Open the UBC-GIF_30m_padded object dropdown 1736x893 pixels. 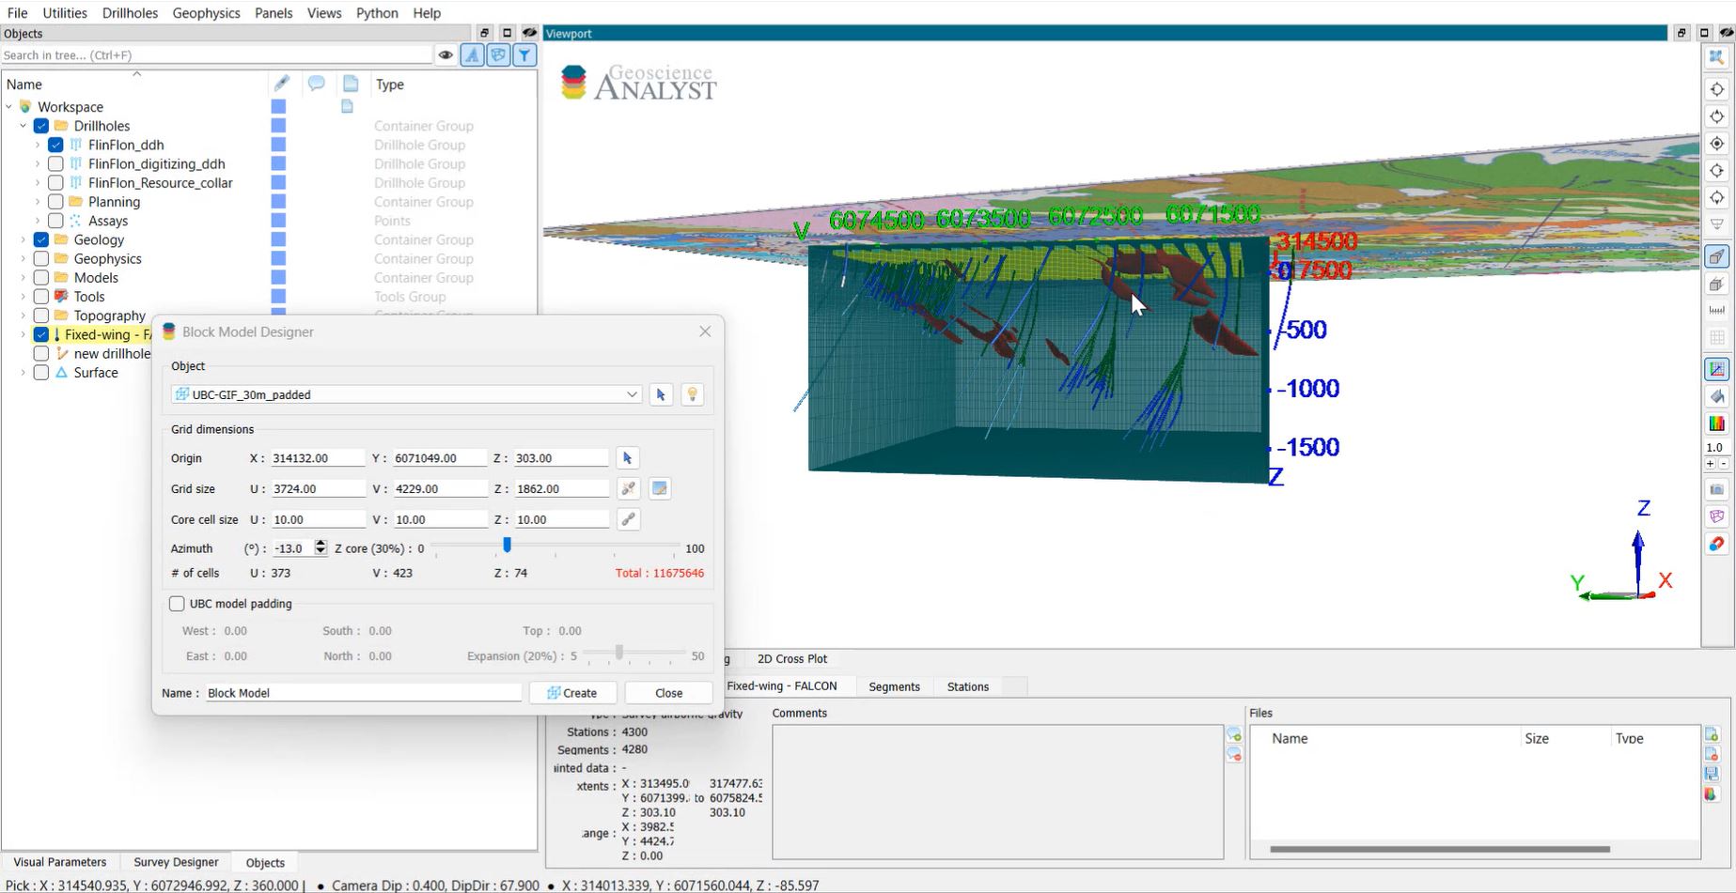[x=632, y=394]
